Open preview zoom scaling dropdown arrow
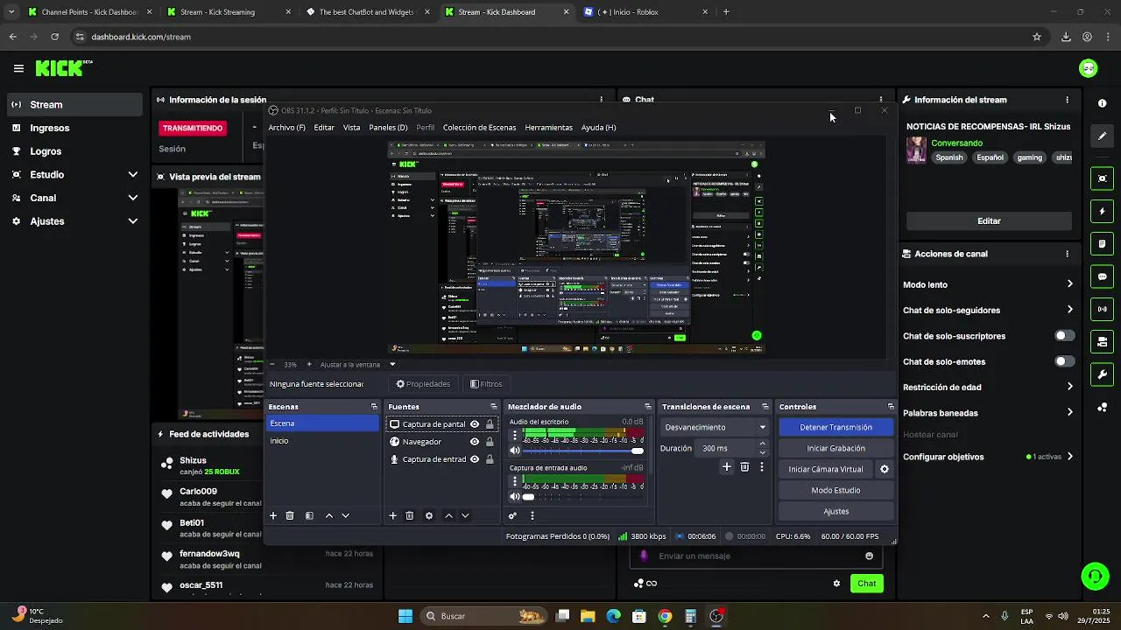 point(392,364)
